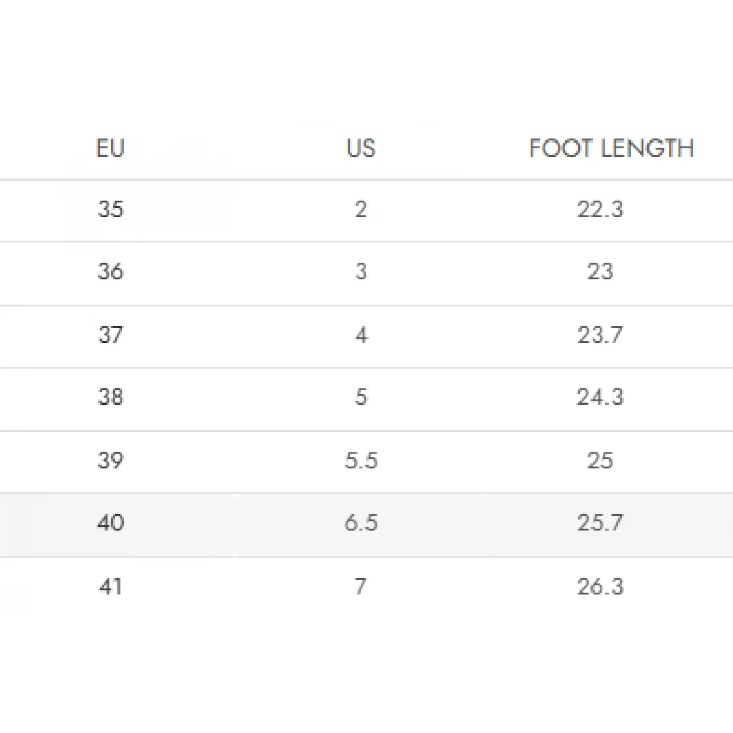Viewport: 733px width, 733px height.
Task: Click foot length 25.7 value
Action: (x=600, y=523)
